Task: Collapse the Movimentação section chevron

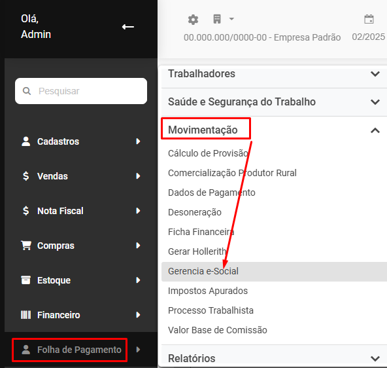Action: pos(375,130)
